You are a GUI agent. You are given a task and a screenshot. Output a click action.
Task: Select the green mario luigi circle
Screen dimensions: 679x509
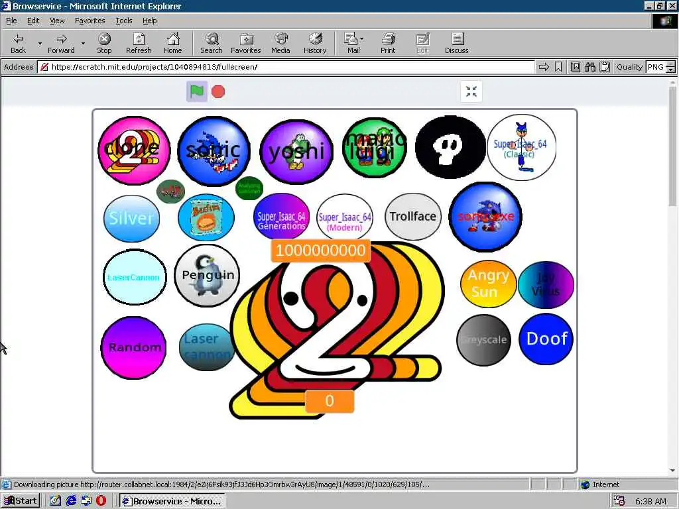[375, 148]
